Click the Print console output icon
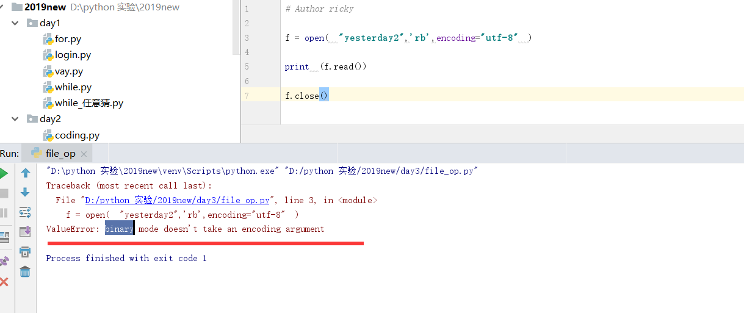Image resolution: width=744 pixels, height=313 pixels. [25, 251]
